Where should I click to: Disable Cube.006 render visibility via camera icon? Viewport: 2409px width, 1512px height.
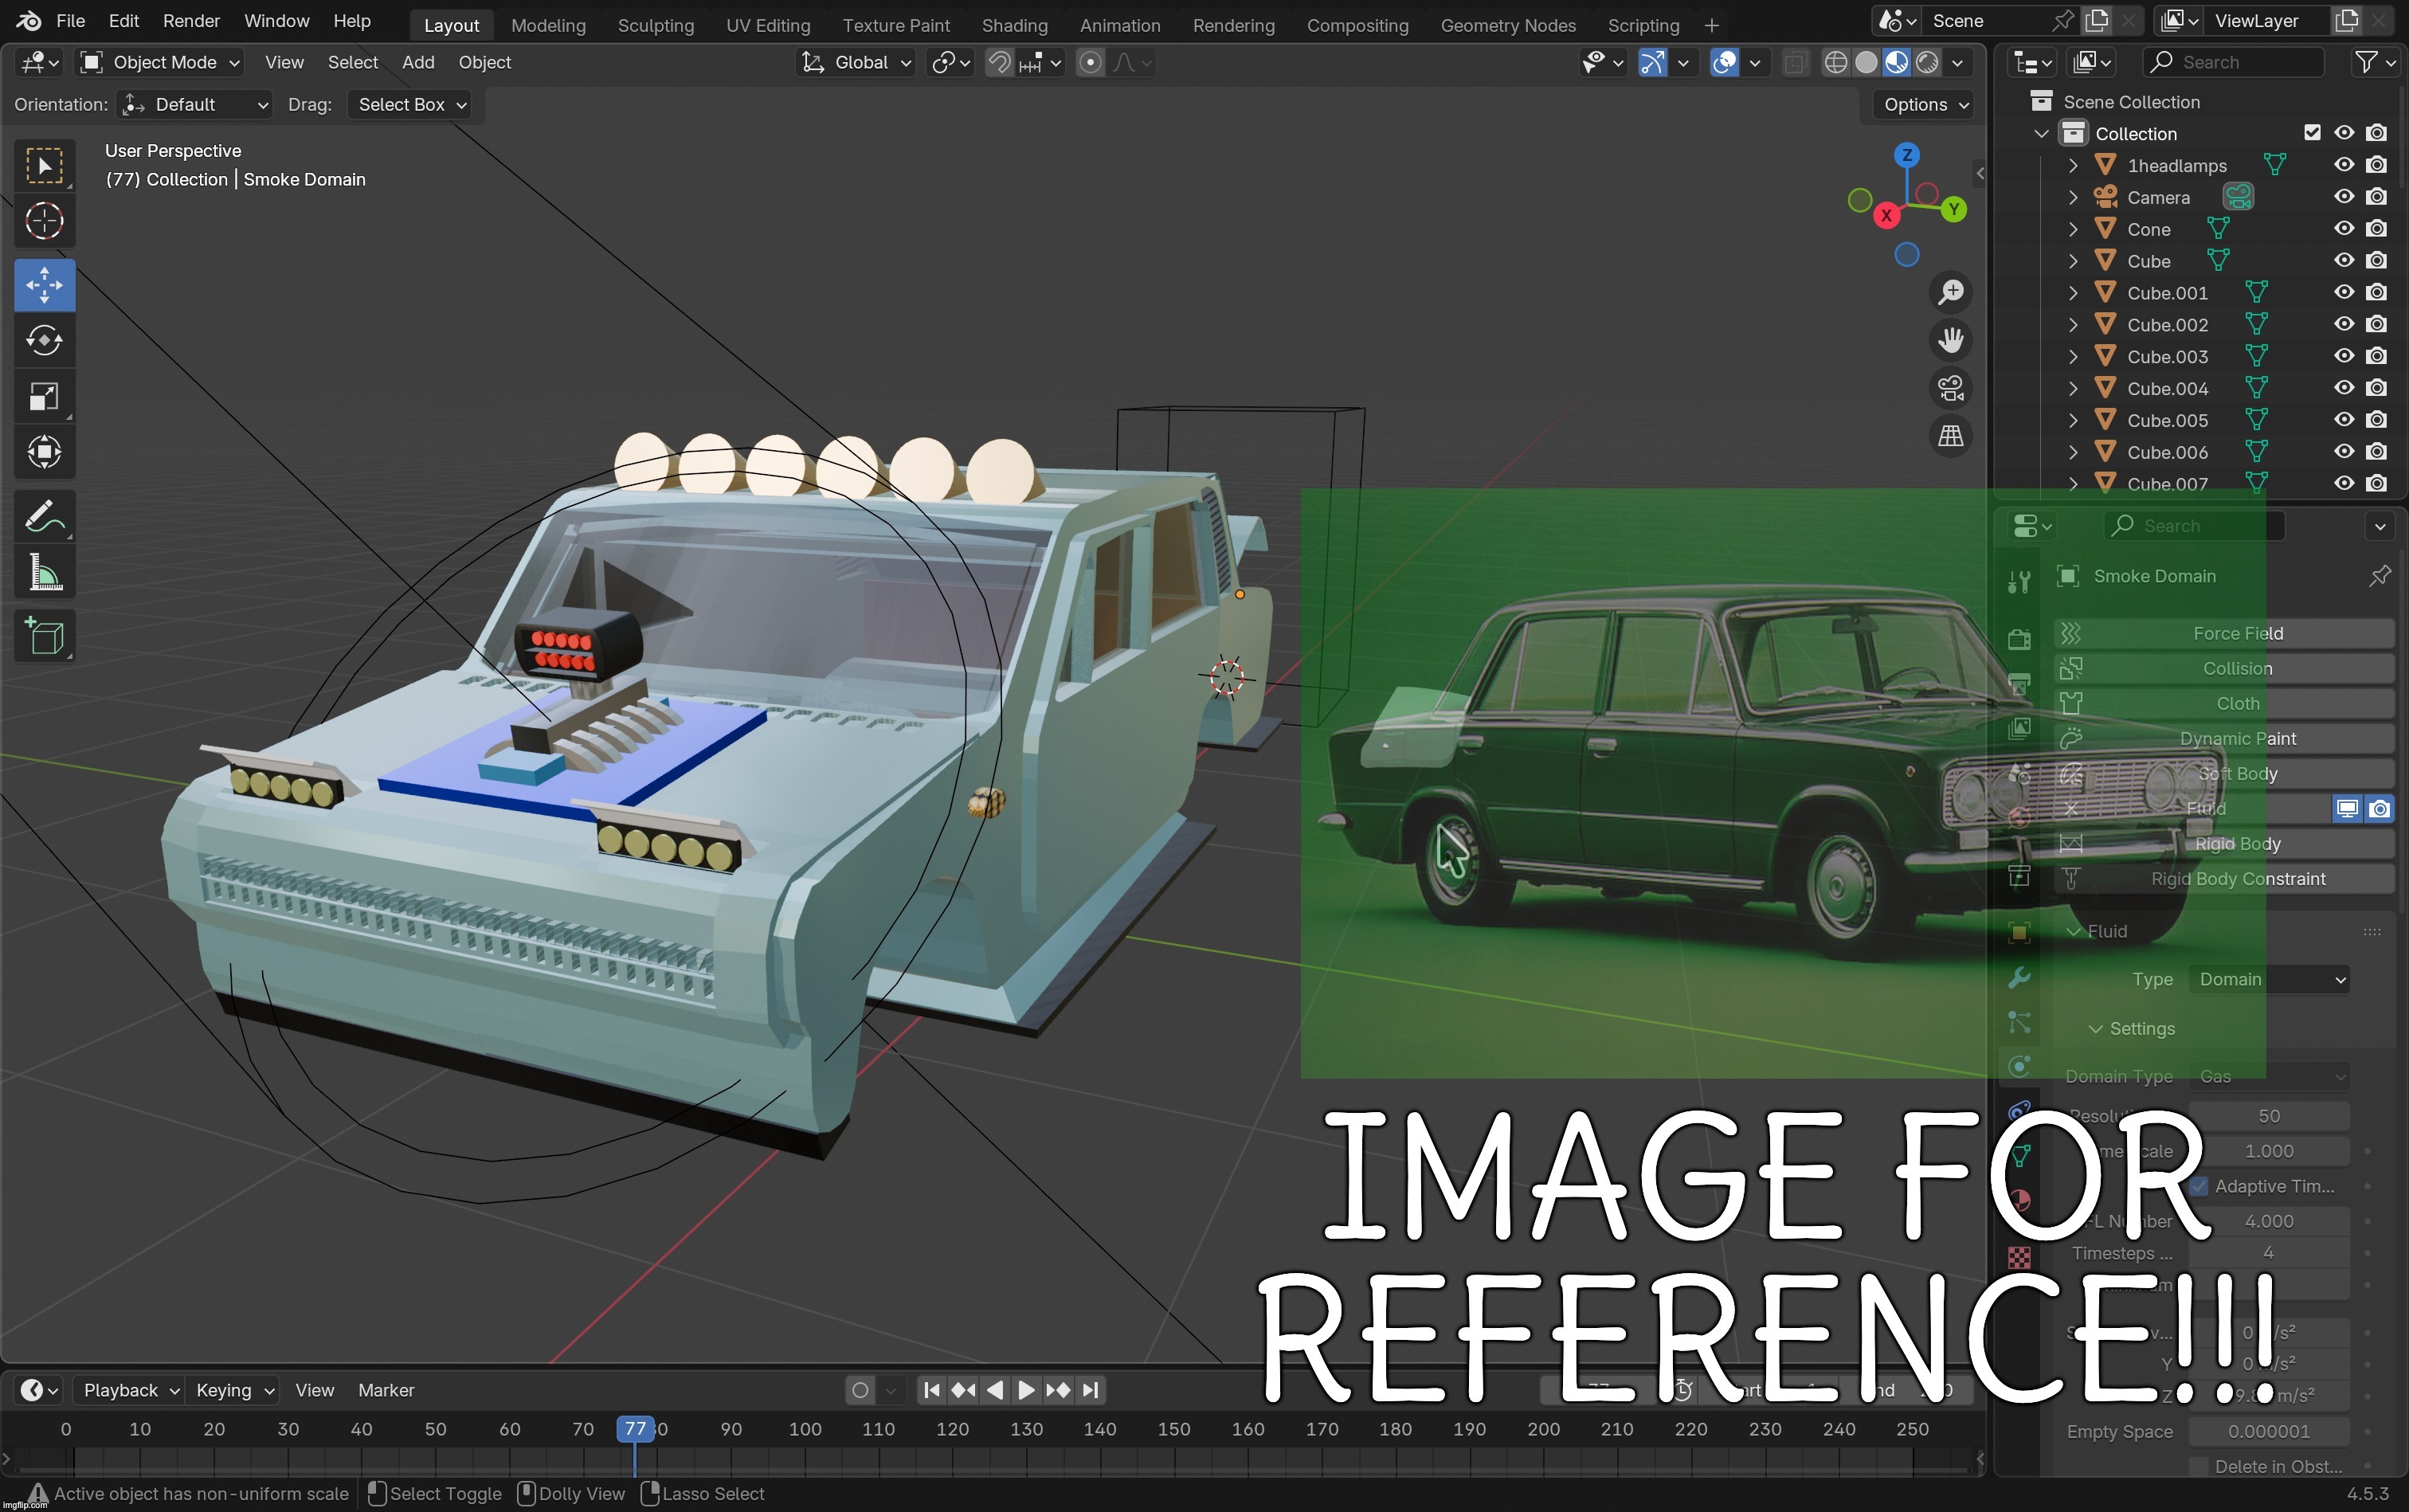click(2377, 451)
